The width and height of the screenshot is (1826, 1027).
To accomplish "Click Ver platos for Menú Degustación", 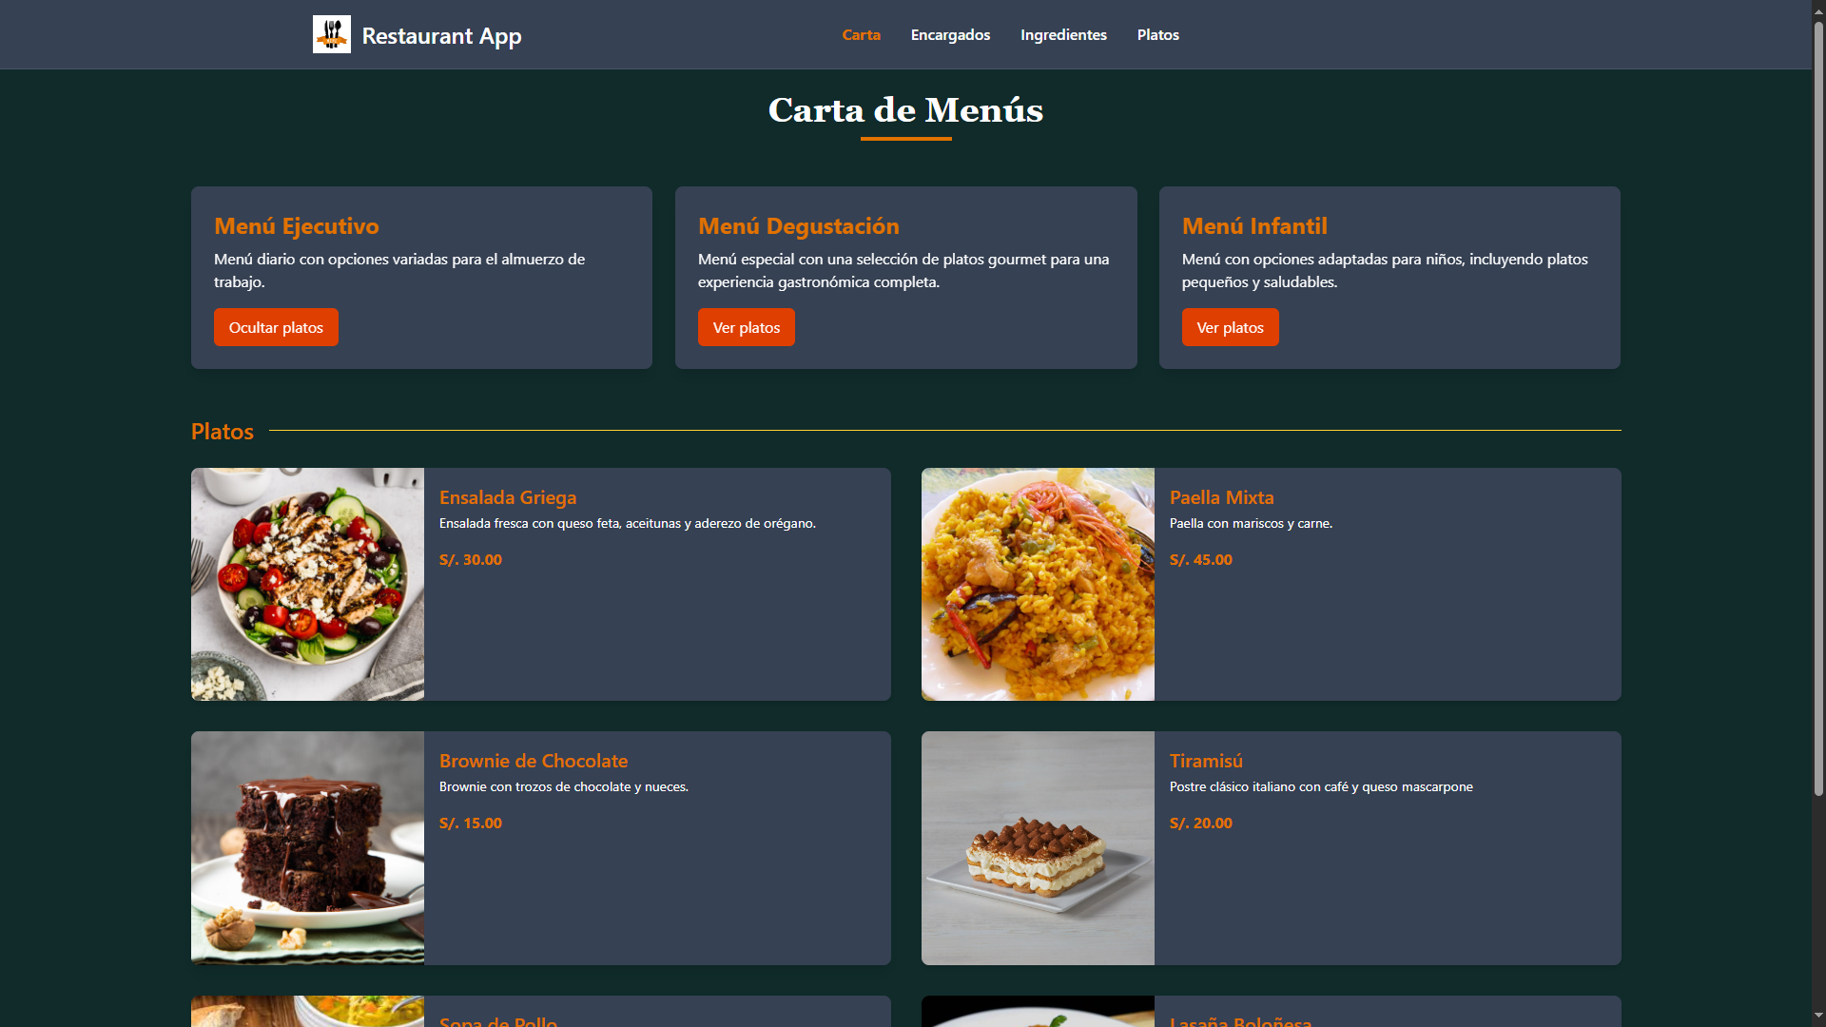I will tap(746, 327).
